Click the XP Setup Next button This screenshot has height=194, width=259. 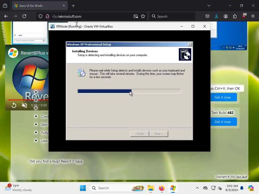[x=159, y=134]
